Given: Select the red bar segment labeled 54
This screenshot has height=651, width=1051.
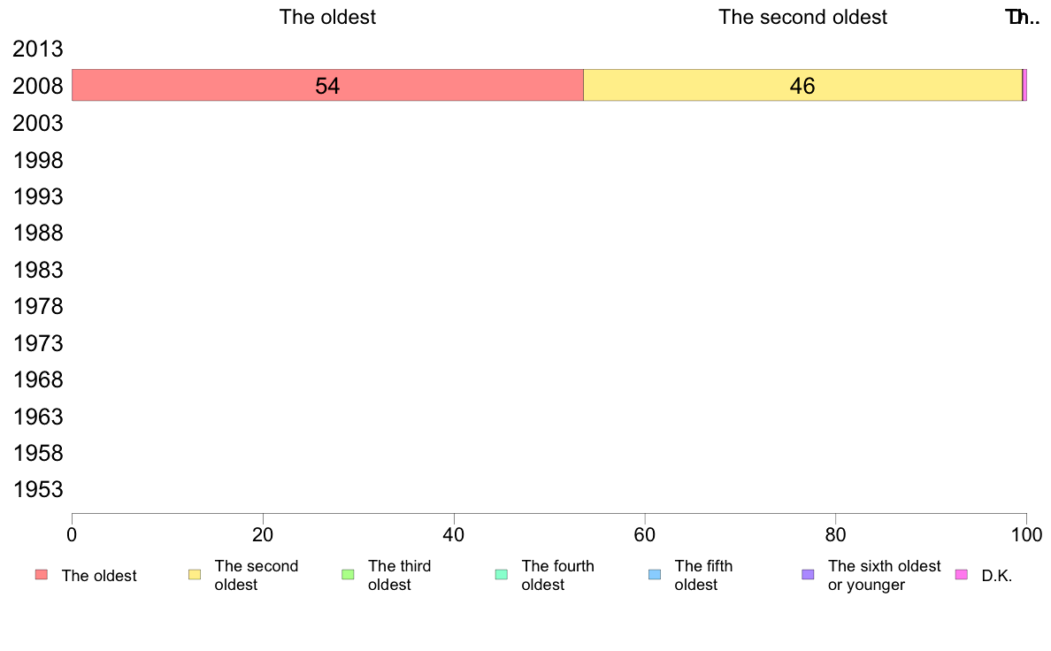Looking at the screenshot, I should 327,85.
